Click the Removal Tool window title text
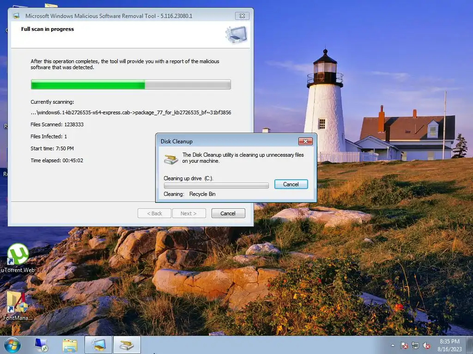Screen dimensions: 473x354 (x=109, y=16)
